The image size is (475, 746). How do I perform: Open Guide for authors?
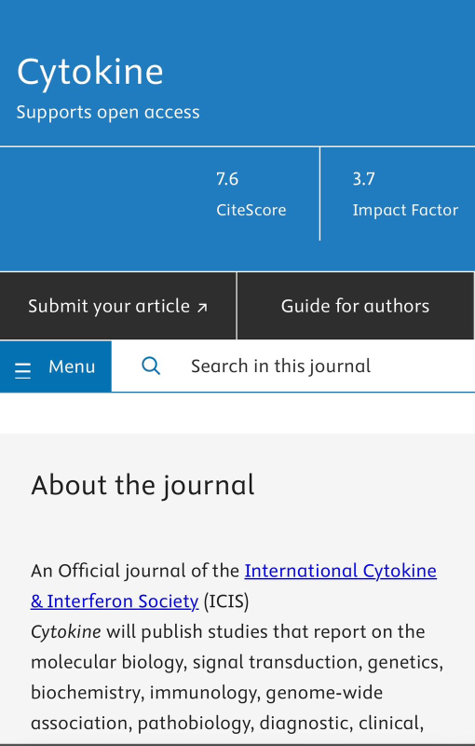[x=355, y=306]
